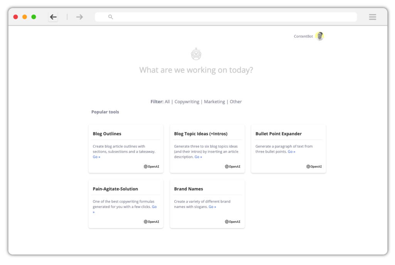Click the magnifier icon in address bar

pyautogui.click(x=111, y=17)
